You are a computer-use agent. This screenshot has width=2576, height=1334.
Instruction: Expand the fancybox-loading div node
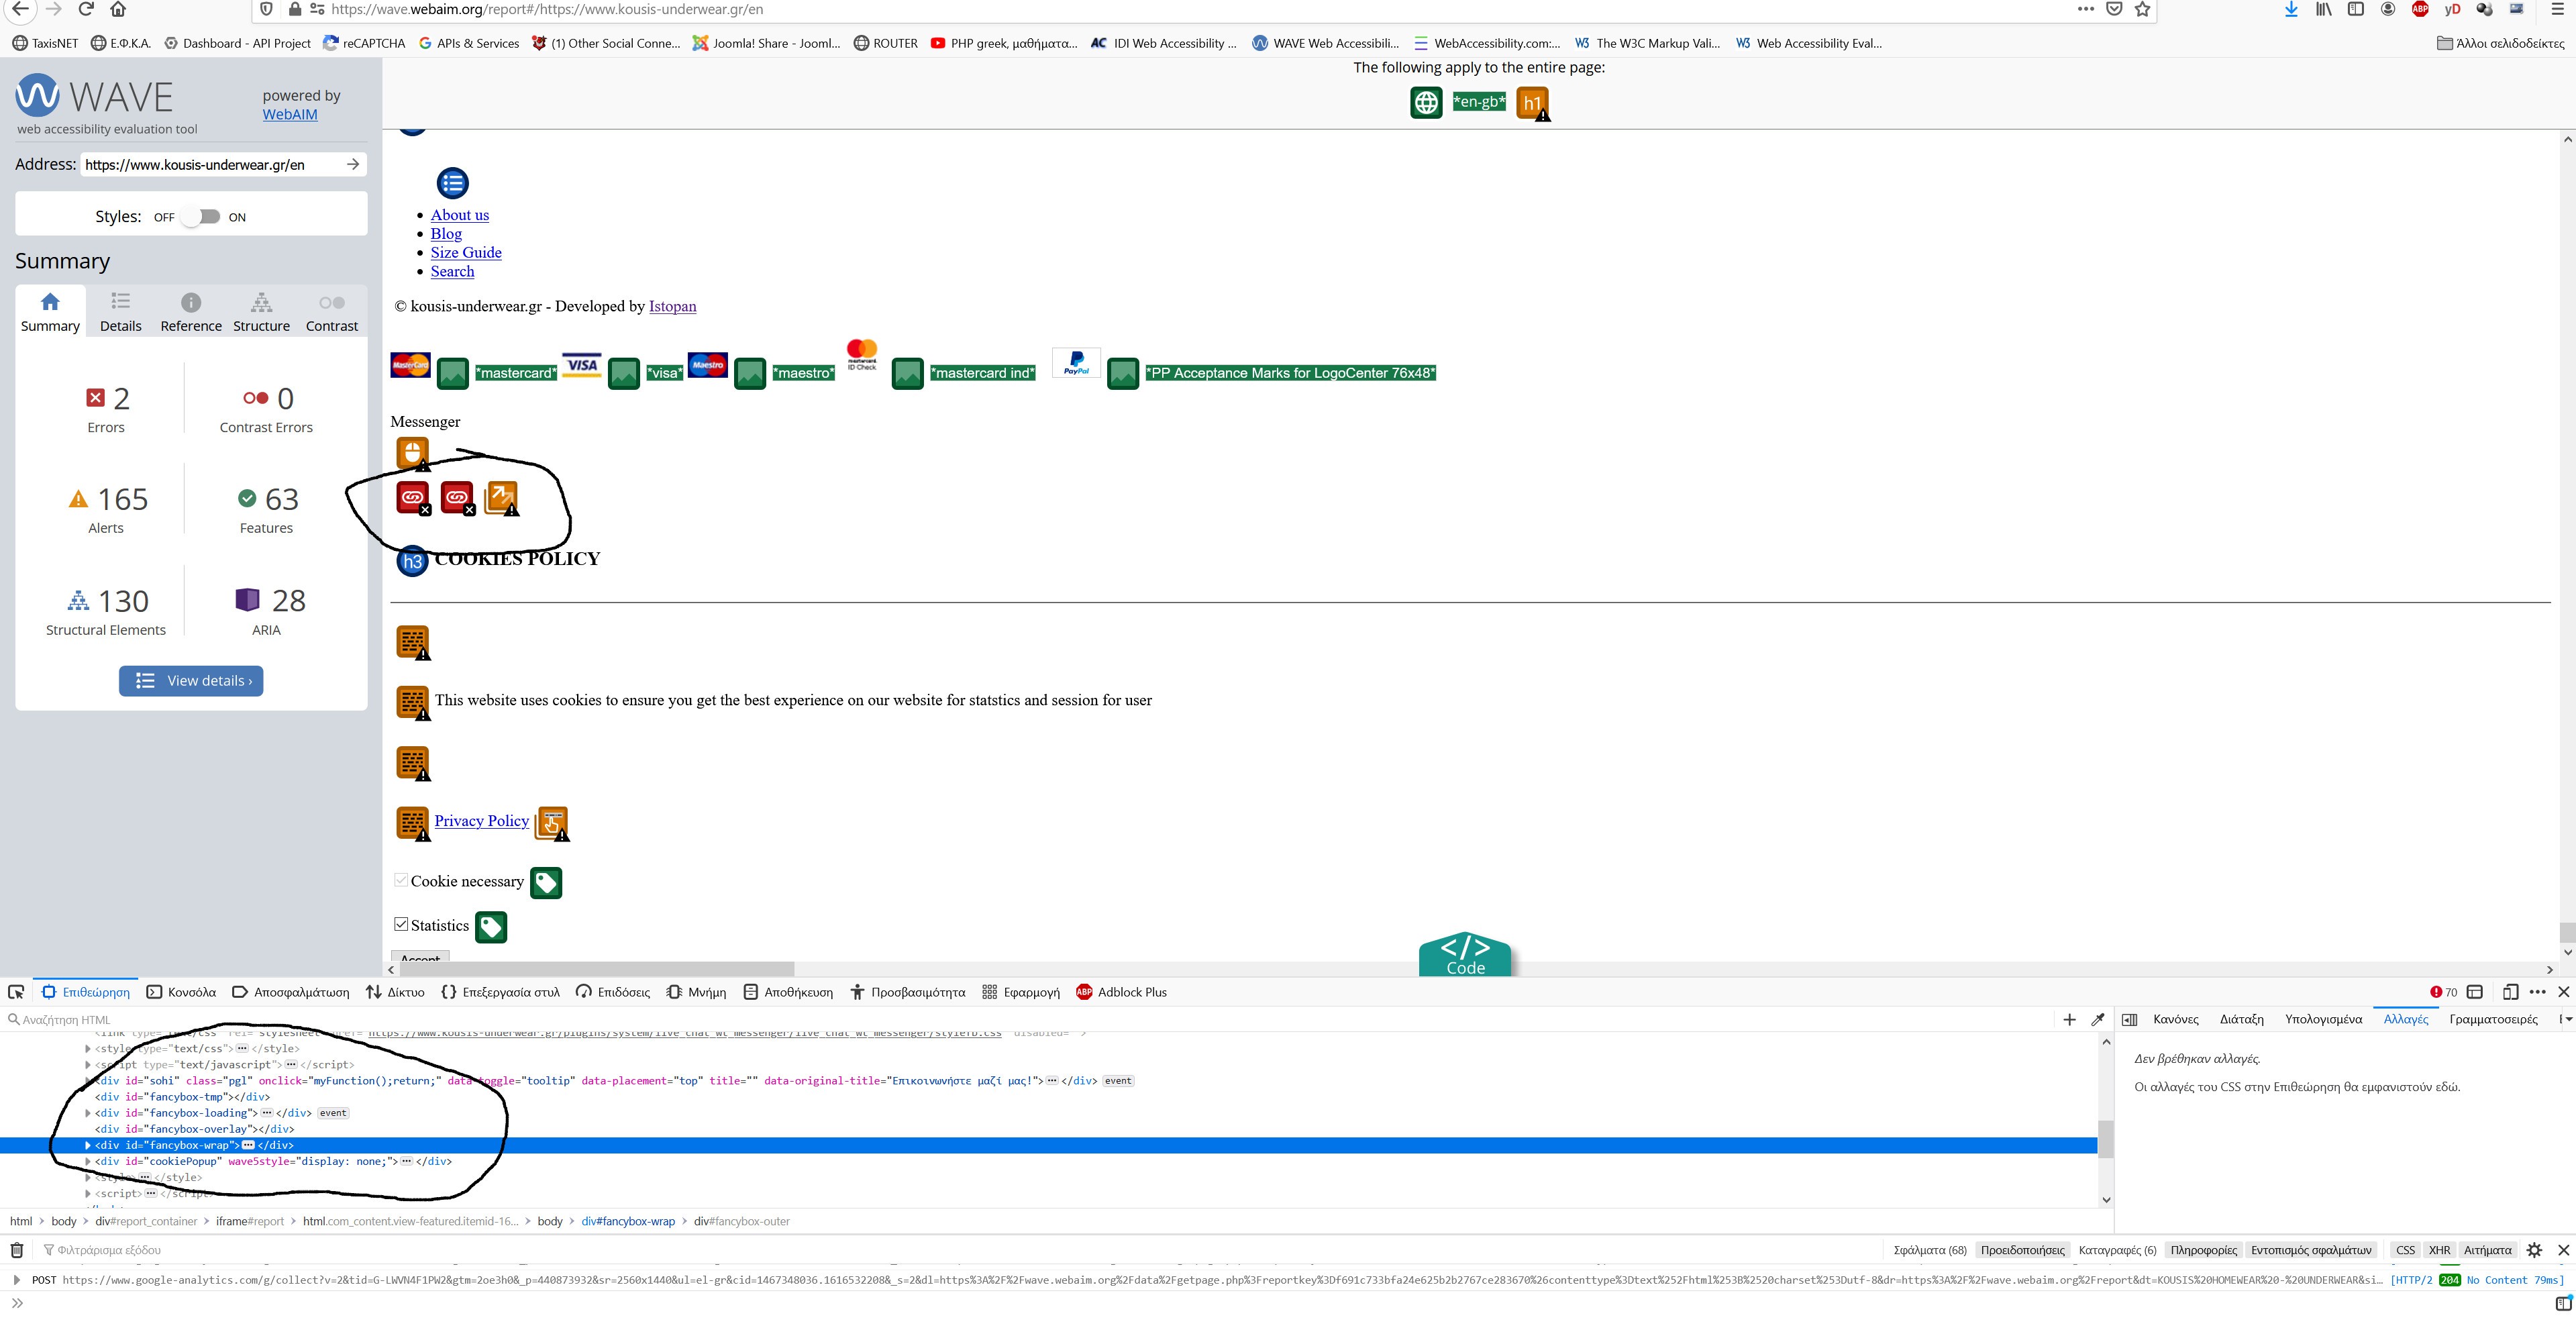pos(88,1113)
